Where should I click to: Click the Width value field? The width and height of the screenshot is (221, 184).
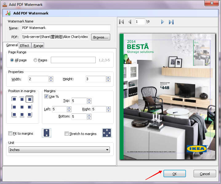[x=38, y=79]
